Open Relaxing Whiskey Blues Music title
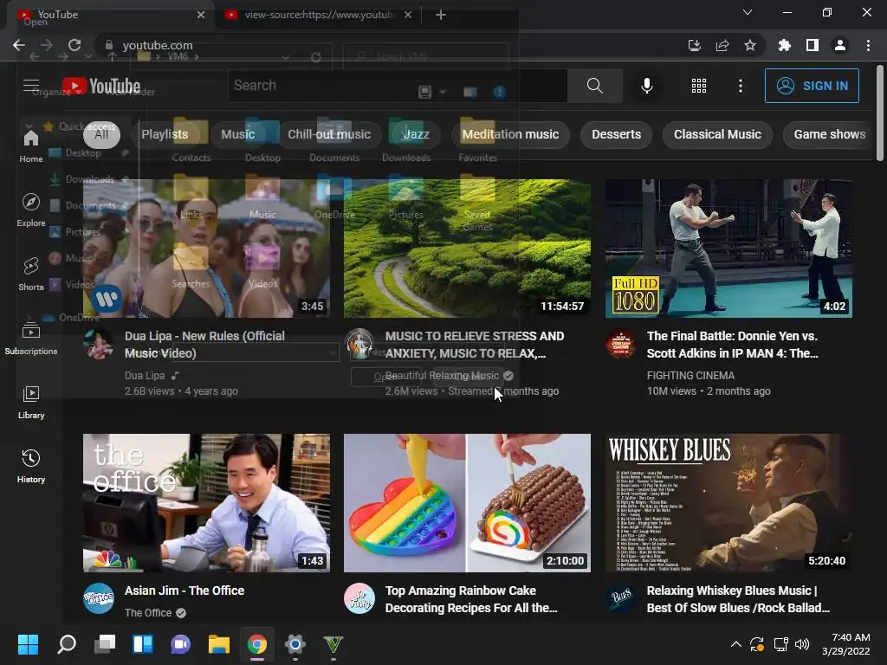Image resolution: width=887 pixels, height=665 pixels. (738, 599)
